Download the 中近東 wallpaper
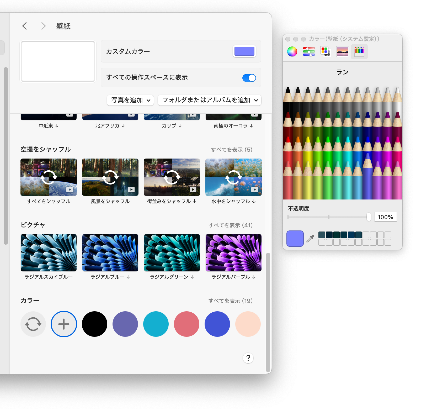The height and width of the screenshot is (410, 448). [57, 126]
